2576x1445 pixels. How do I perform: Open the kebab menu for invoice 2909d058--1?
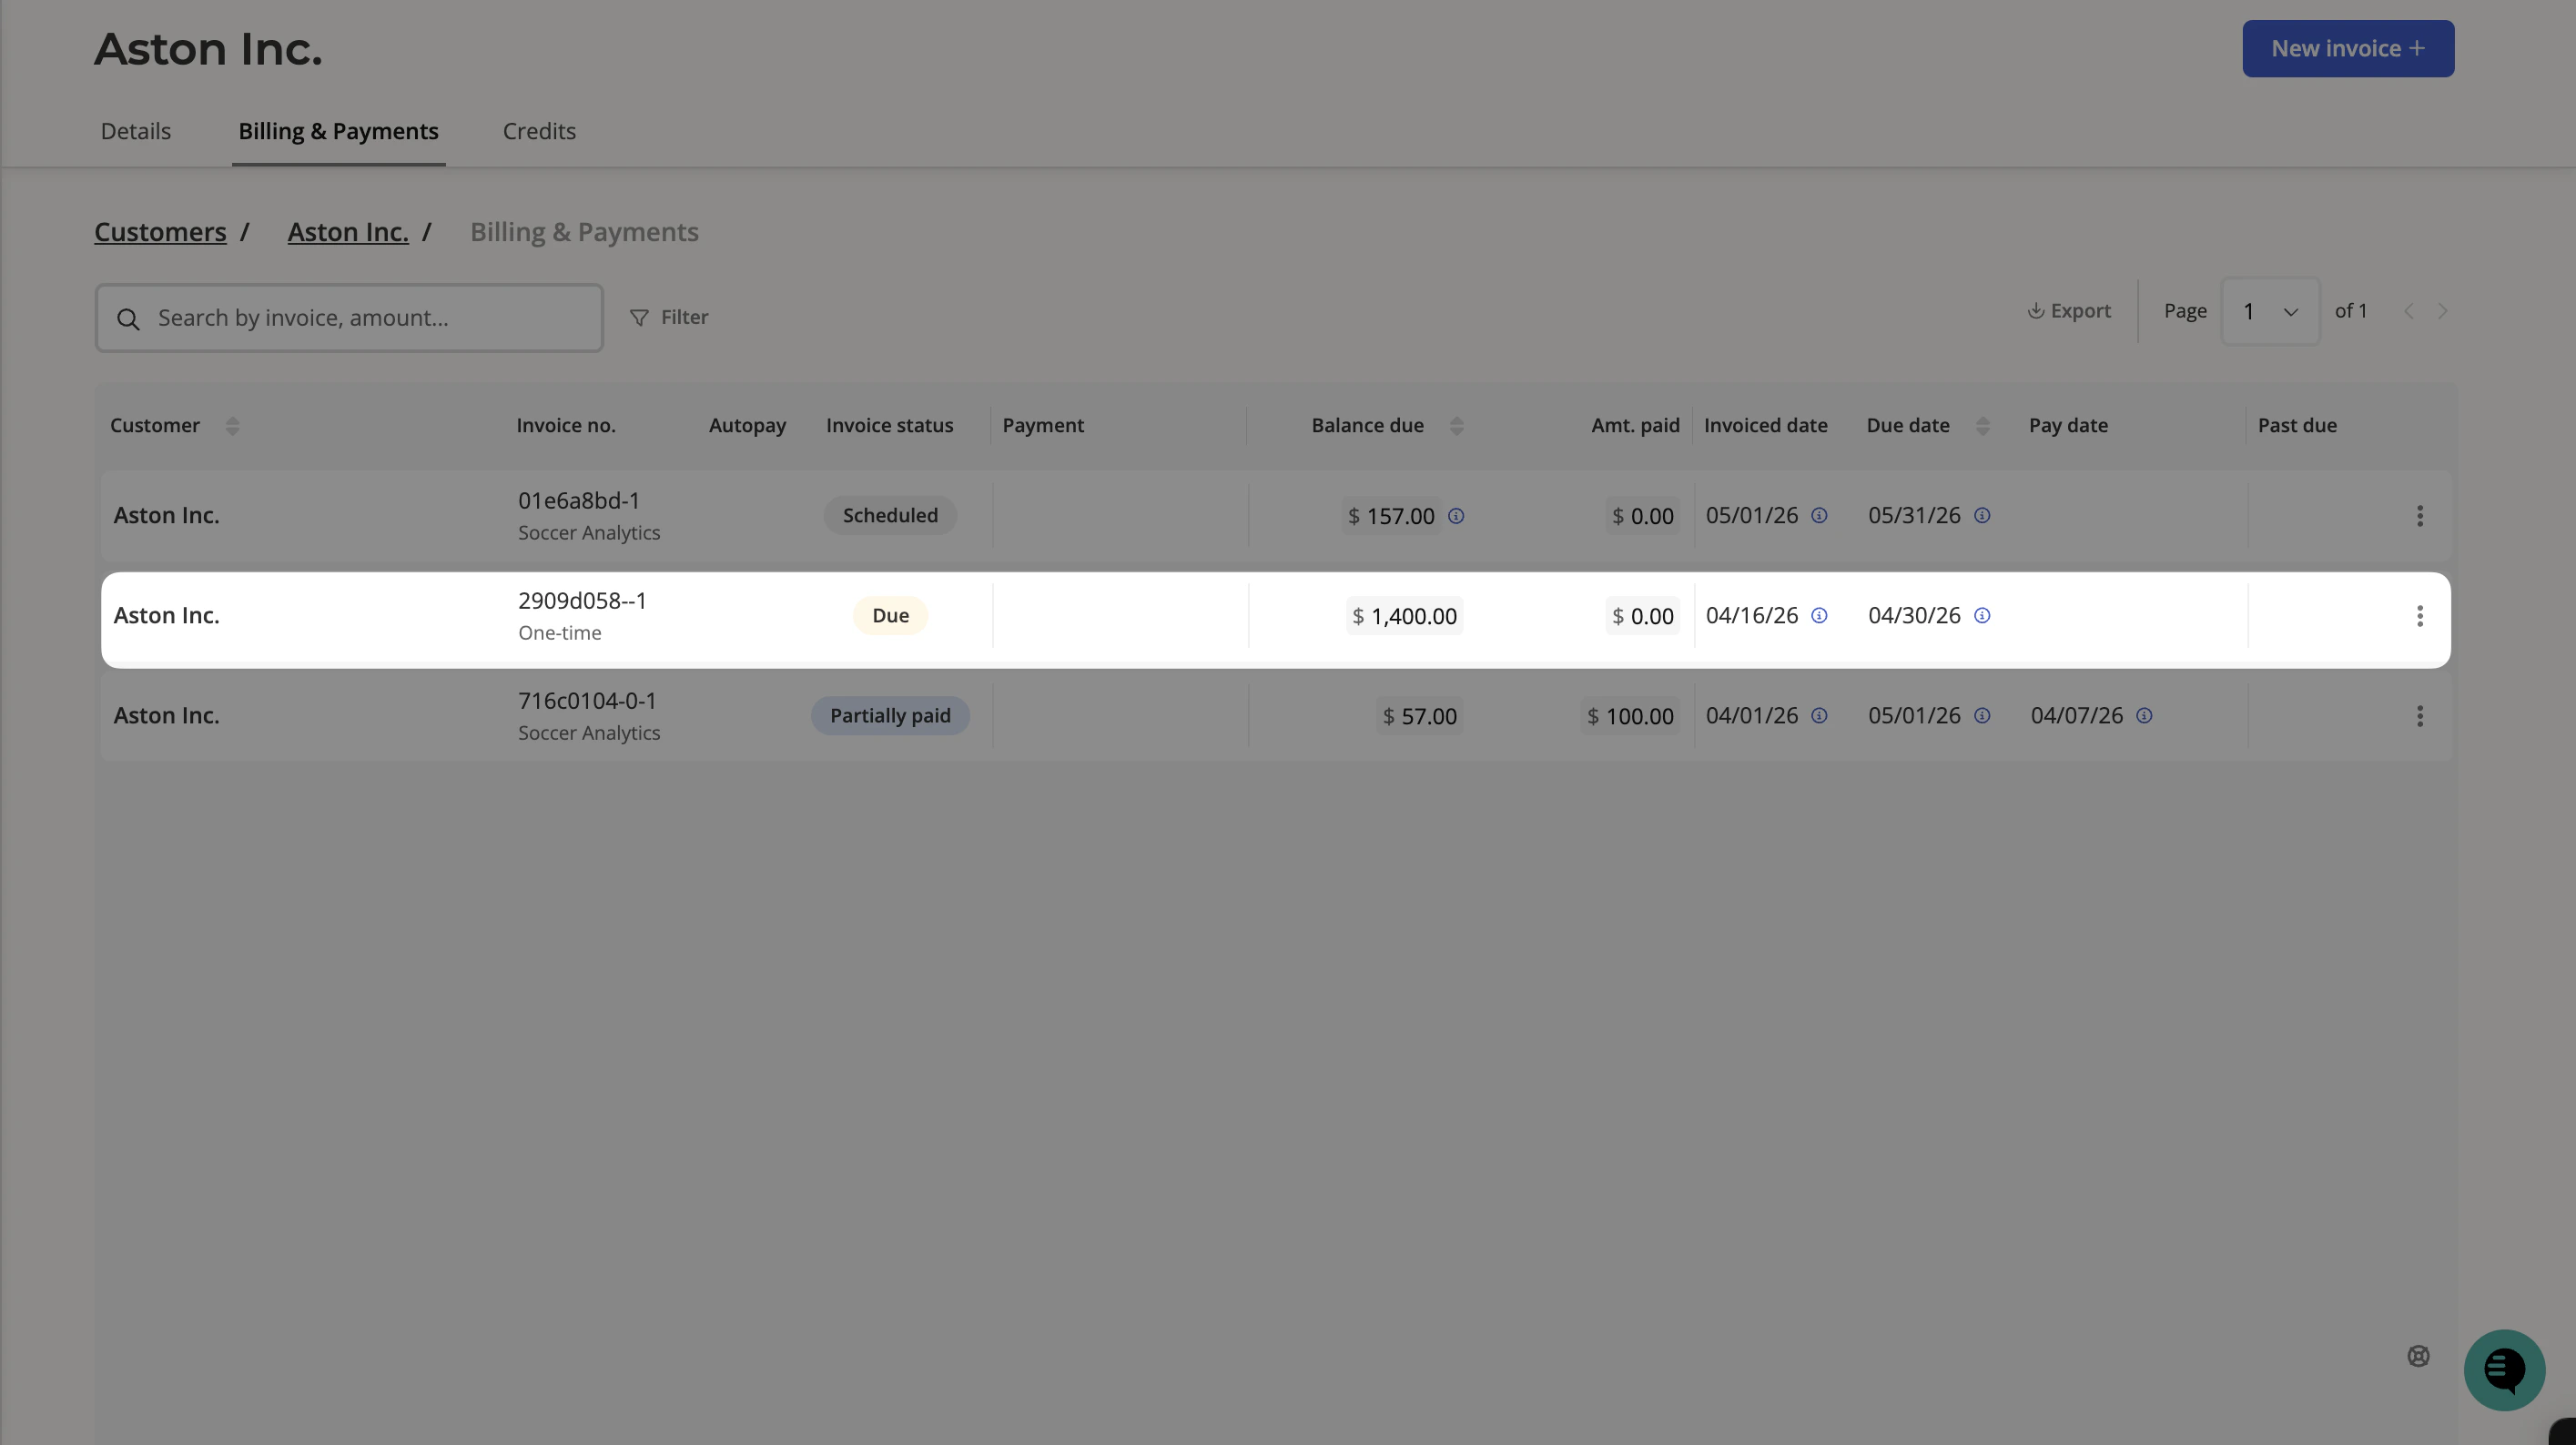(2420, 615)
